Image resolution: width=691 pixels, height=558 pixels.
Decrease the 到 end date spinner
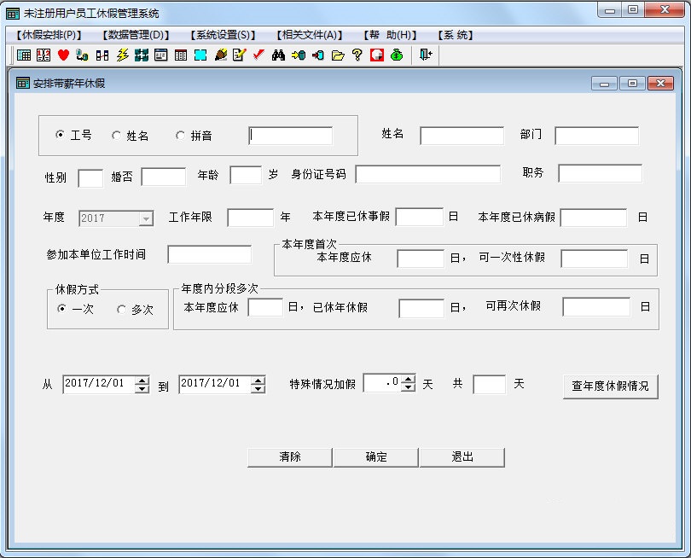click(258, 388)
